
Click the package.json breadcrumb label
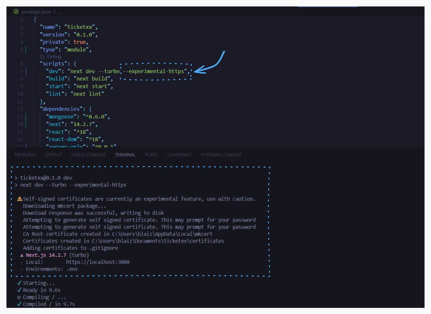(36, 11)
